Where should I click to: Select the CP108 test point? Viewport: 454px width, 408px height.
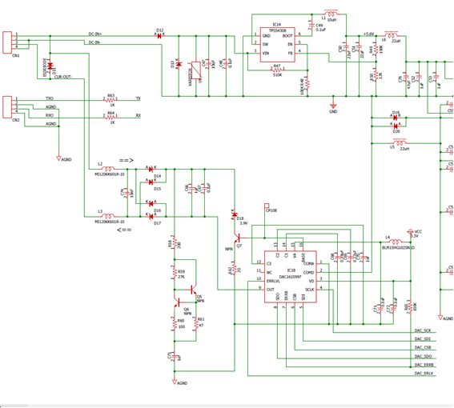click(267, 206)
